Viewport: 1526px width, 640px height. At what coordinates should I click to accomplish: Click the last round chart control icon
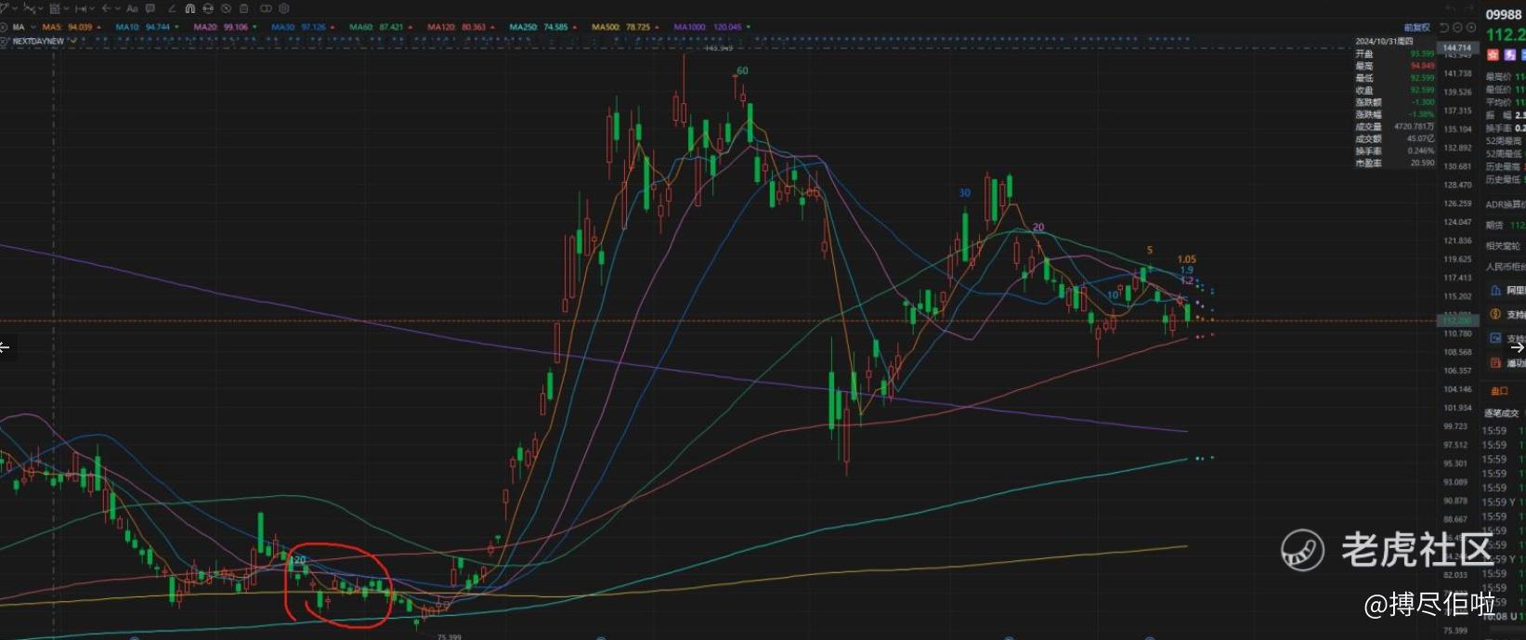pos(1469,28)
